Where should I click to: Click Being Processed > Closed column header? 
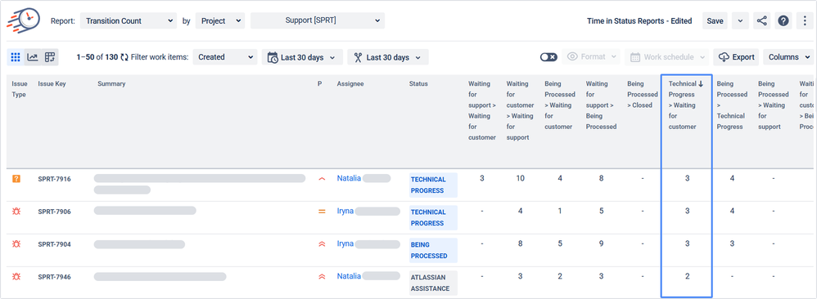(x=643, y=94)
